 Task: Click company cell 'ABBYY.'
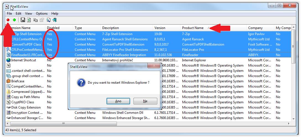point(253,55)
